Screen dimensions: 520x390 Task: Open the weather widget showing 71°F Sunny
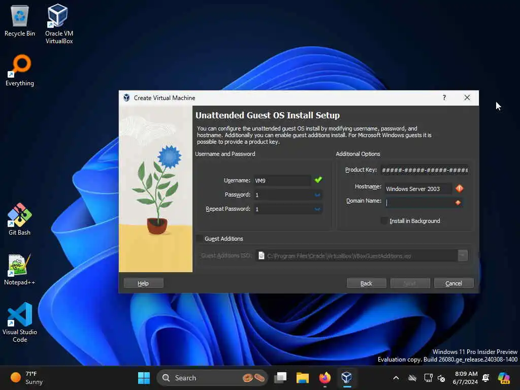[26, 378]
